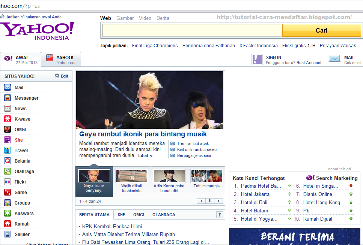Advance to next carousel slide
Image resolution: width=363 pixels, height=245 pixels.
click(x=218, y=201)
